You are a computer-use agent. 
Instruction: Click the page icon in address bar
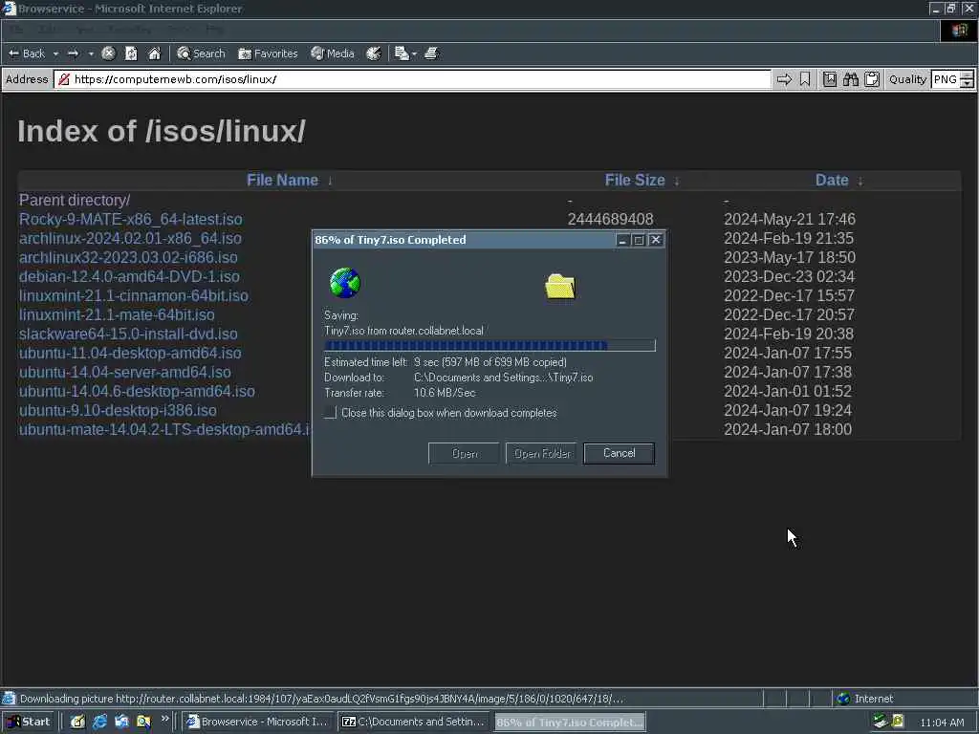coord(63,79)
